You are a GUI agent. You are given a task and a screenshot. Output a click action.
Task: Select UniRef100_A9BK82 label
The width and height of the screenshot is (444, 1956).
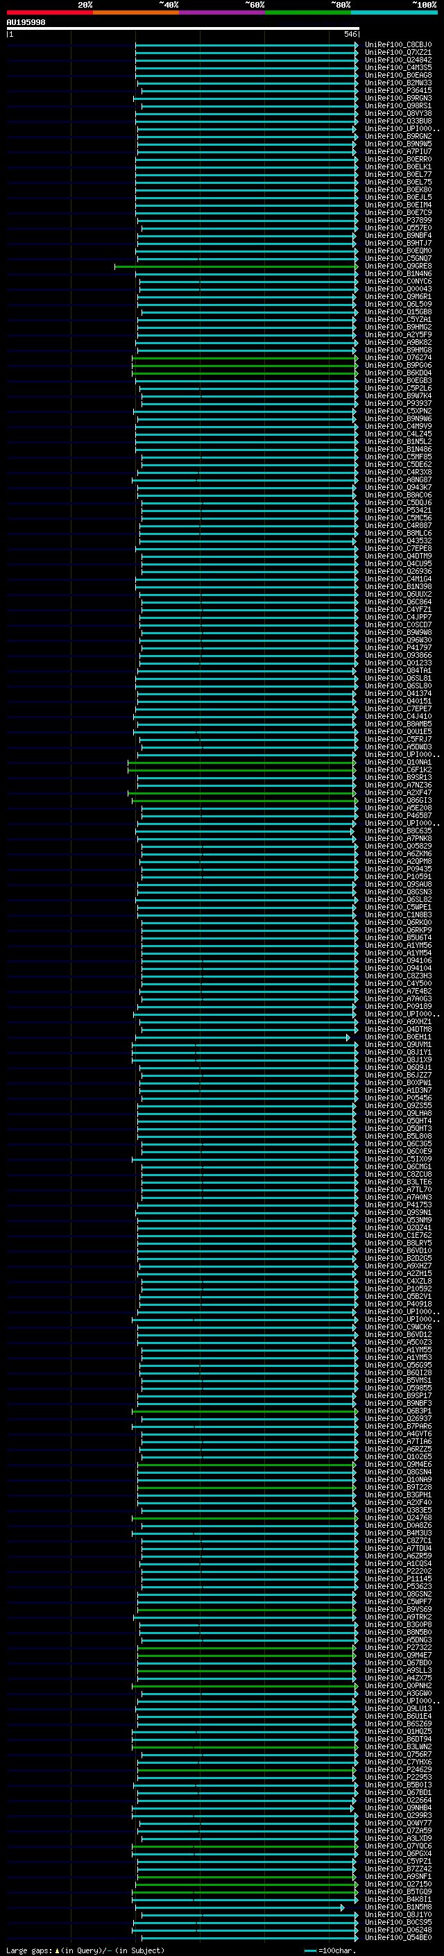click(x=398, y=343)
